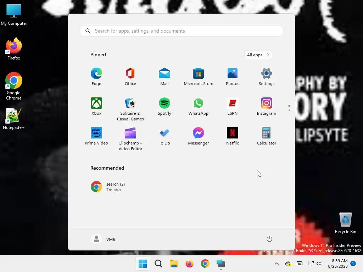
Task: Open WhatsApp pinned icon
Action: click(x=199, y=106)
